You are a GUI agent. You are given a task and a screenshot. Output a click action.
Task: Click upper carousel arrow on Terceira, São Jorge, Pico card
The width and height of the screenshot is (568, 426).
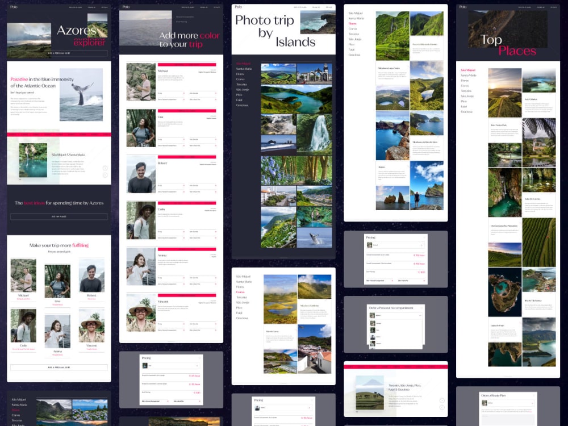[442, 400]
